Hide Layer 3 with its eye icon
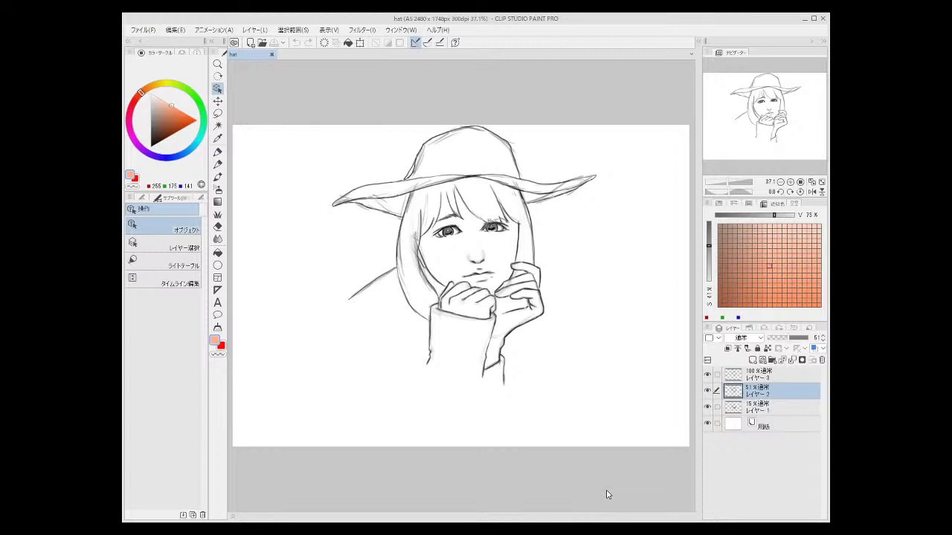 click(707, 374)
